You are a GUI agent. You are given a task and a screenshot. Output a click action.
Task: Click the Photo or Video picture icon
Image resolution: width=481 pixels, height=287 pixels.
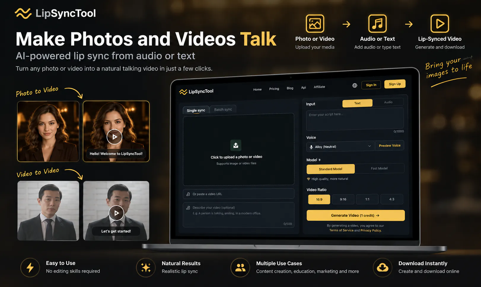[315, 23]
